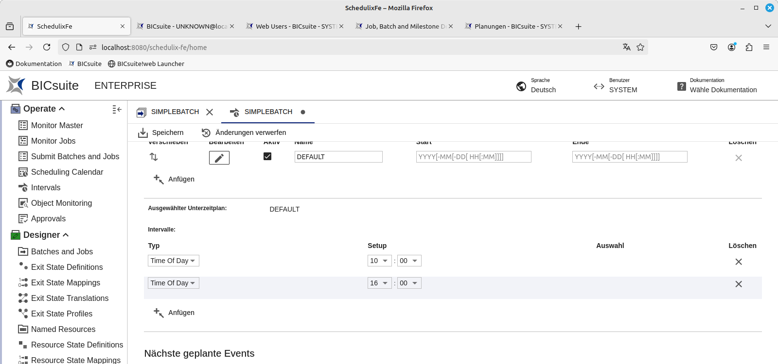Collapse the Operate section
The image size is (778, 364).
coord(62,109)
